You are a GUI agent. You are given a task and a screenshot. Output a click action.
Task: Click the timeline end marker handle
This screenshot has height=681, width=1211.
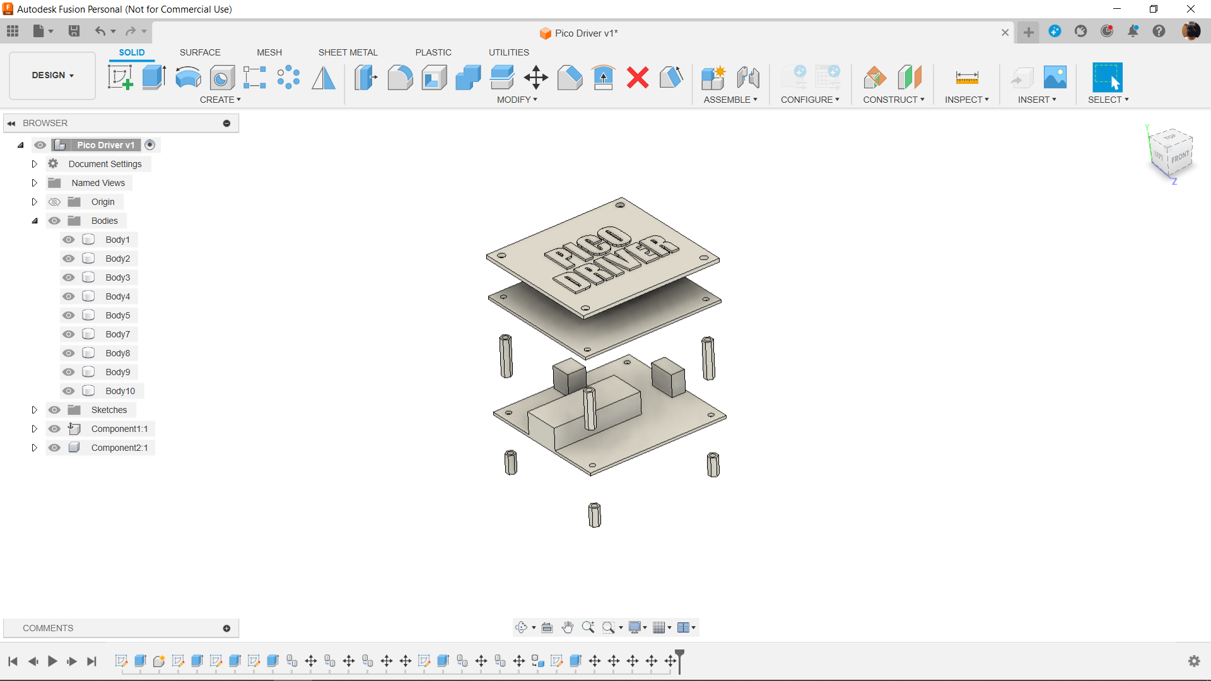tap(679, 656)
